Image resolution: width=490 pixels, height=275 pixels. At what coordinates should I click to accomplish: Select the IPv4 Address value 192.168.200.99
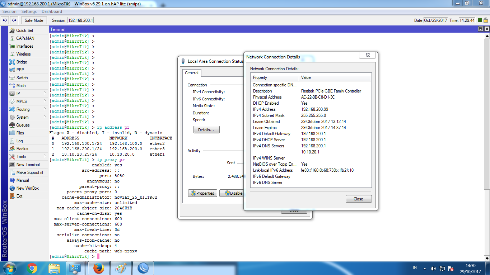(314, 109)
